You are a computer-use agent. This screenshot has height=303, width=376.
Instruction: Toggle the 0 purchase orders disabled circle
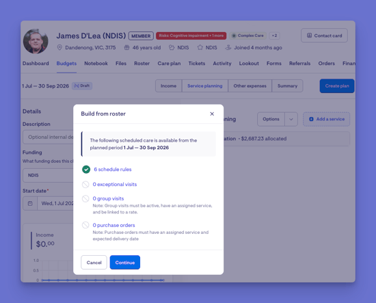(x=85, y=225)
